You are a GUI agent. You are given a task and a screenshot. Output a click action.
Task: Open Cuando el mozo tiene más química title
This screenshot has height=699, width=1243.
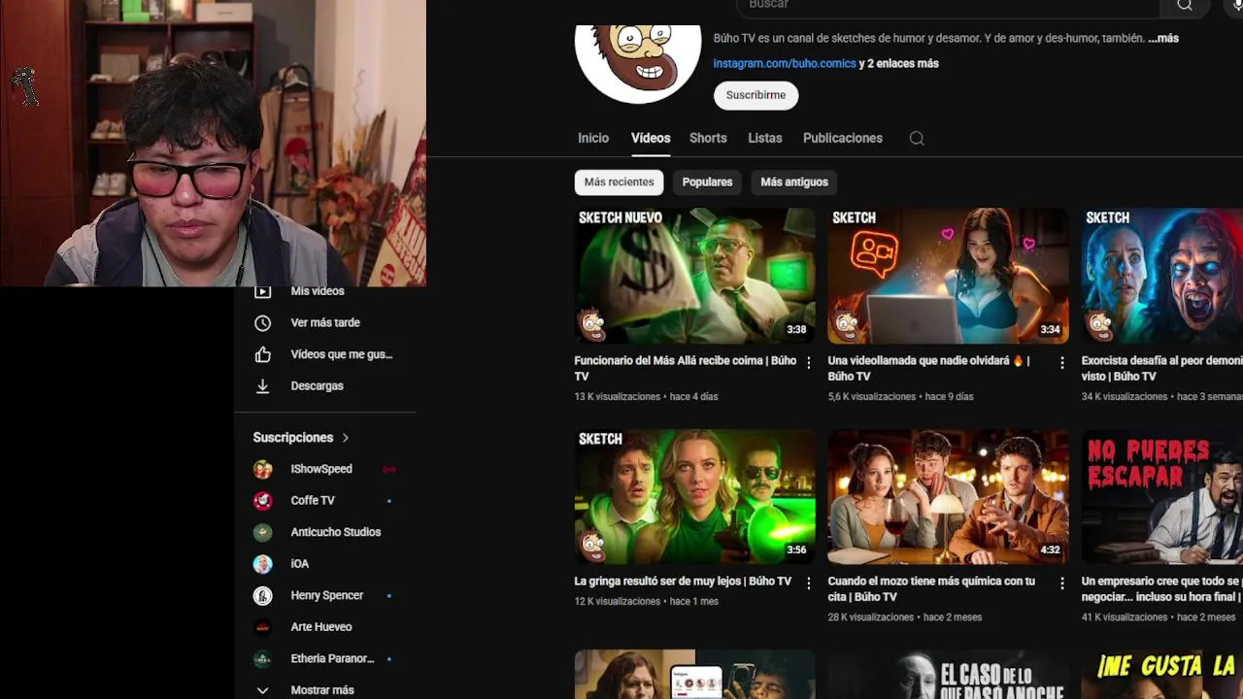pos(931,588)
